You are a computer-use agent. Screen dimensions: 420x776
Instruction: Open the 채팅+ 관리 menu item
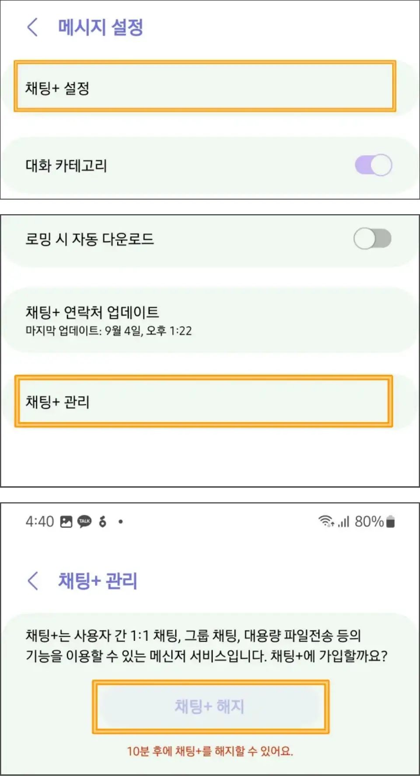click(206, 402)
